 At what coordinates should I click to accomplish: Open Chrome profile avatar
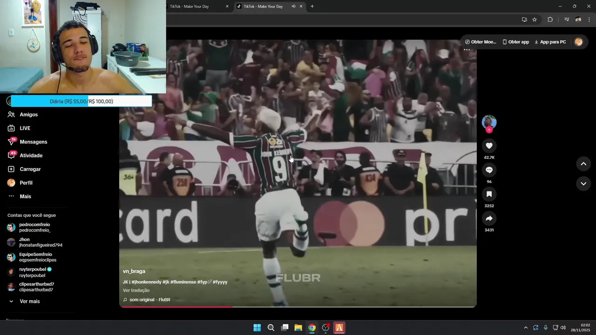coord(578,20)
